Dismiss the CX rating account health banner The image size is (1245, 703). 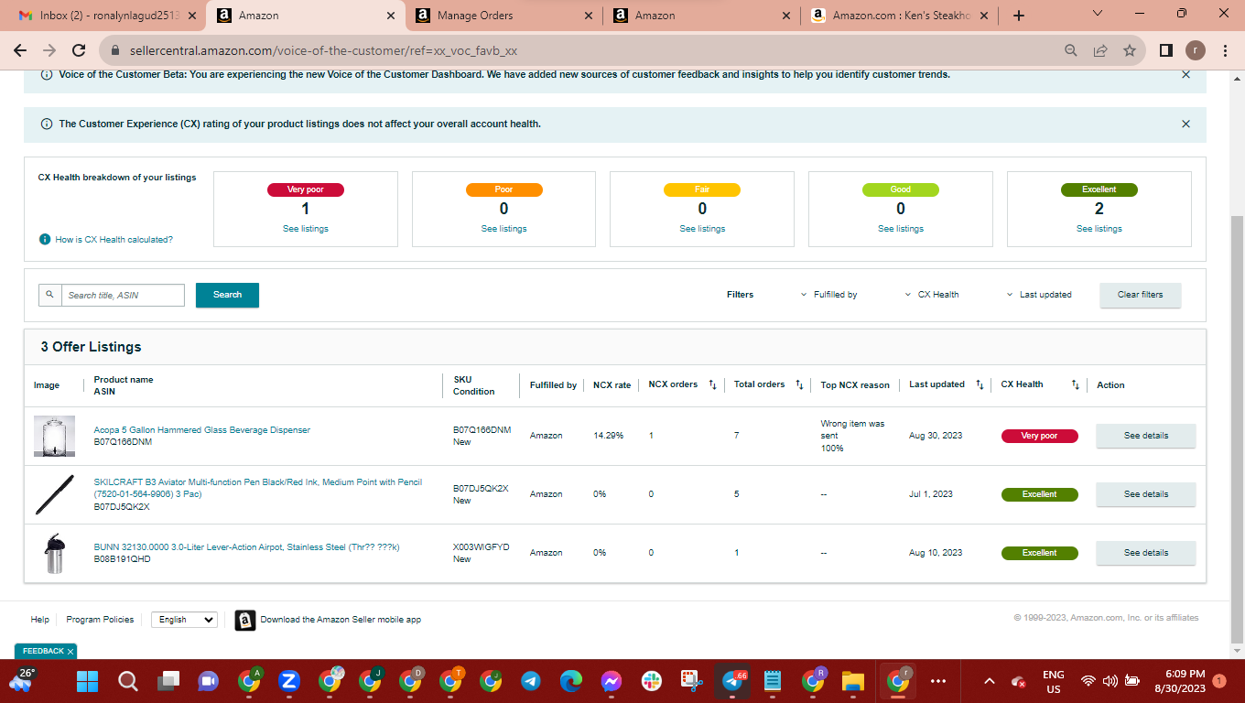[1186, 124]
